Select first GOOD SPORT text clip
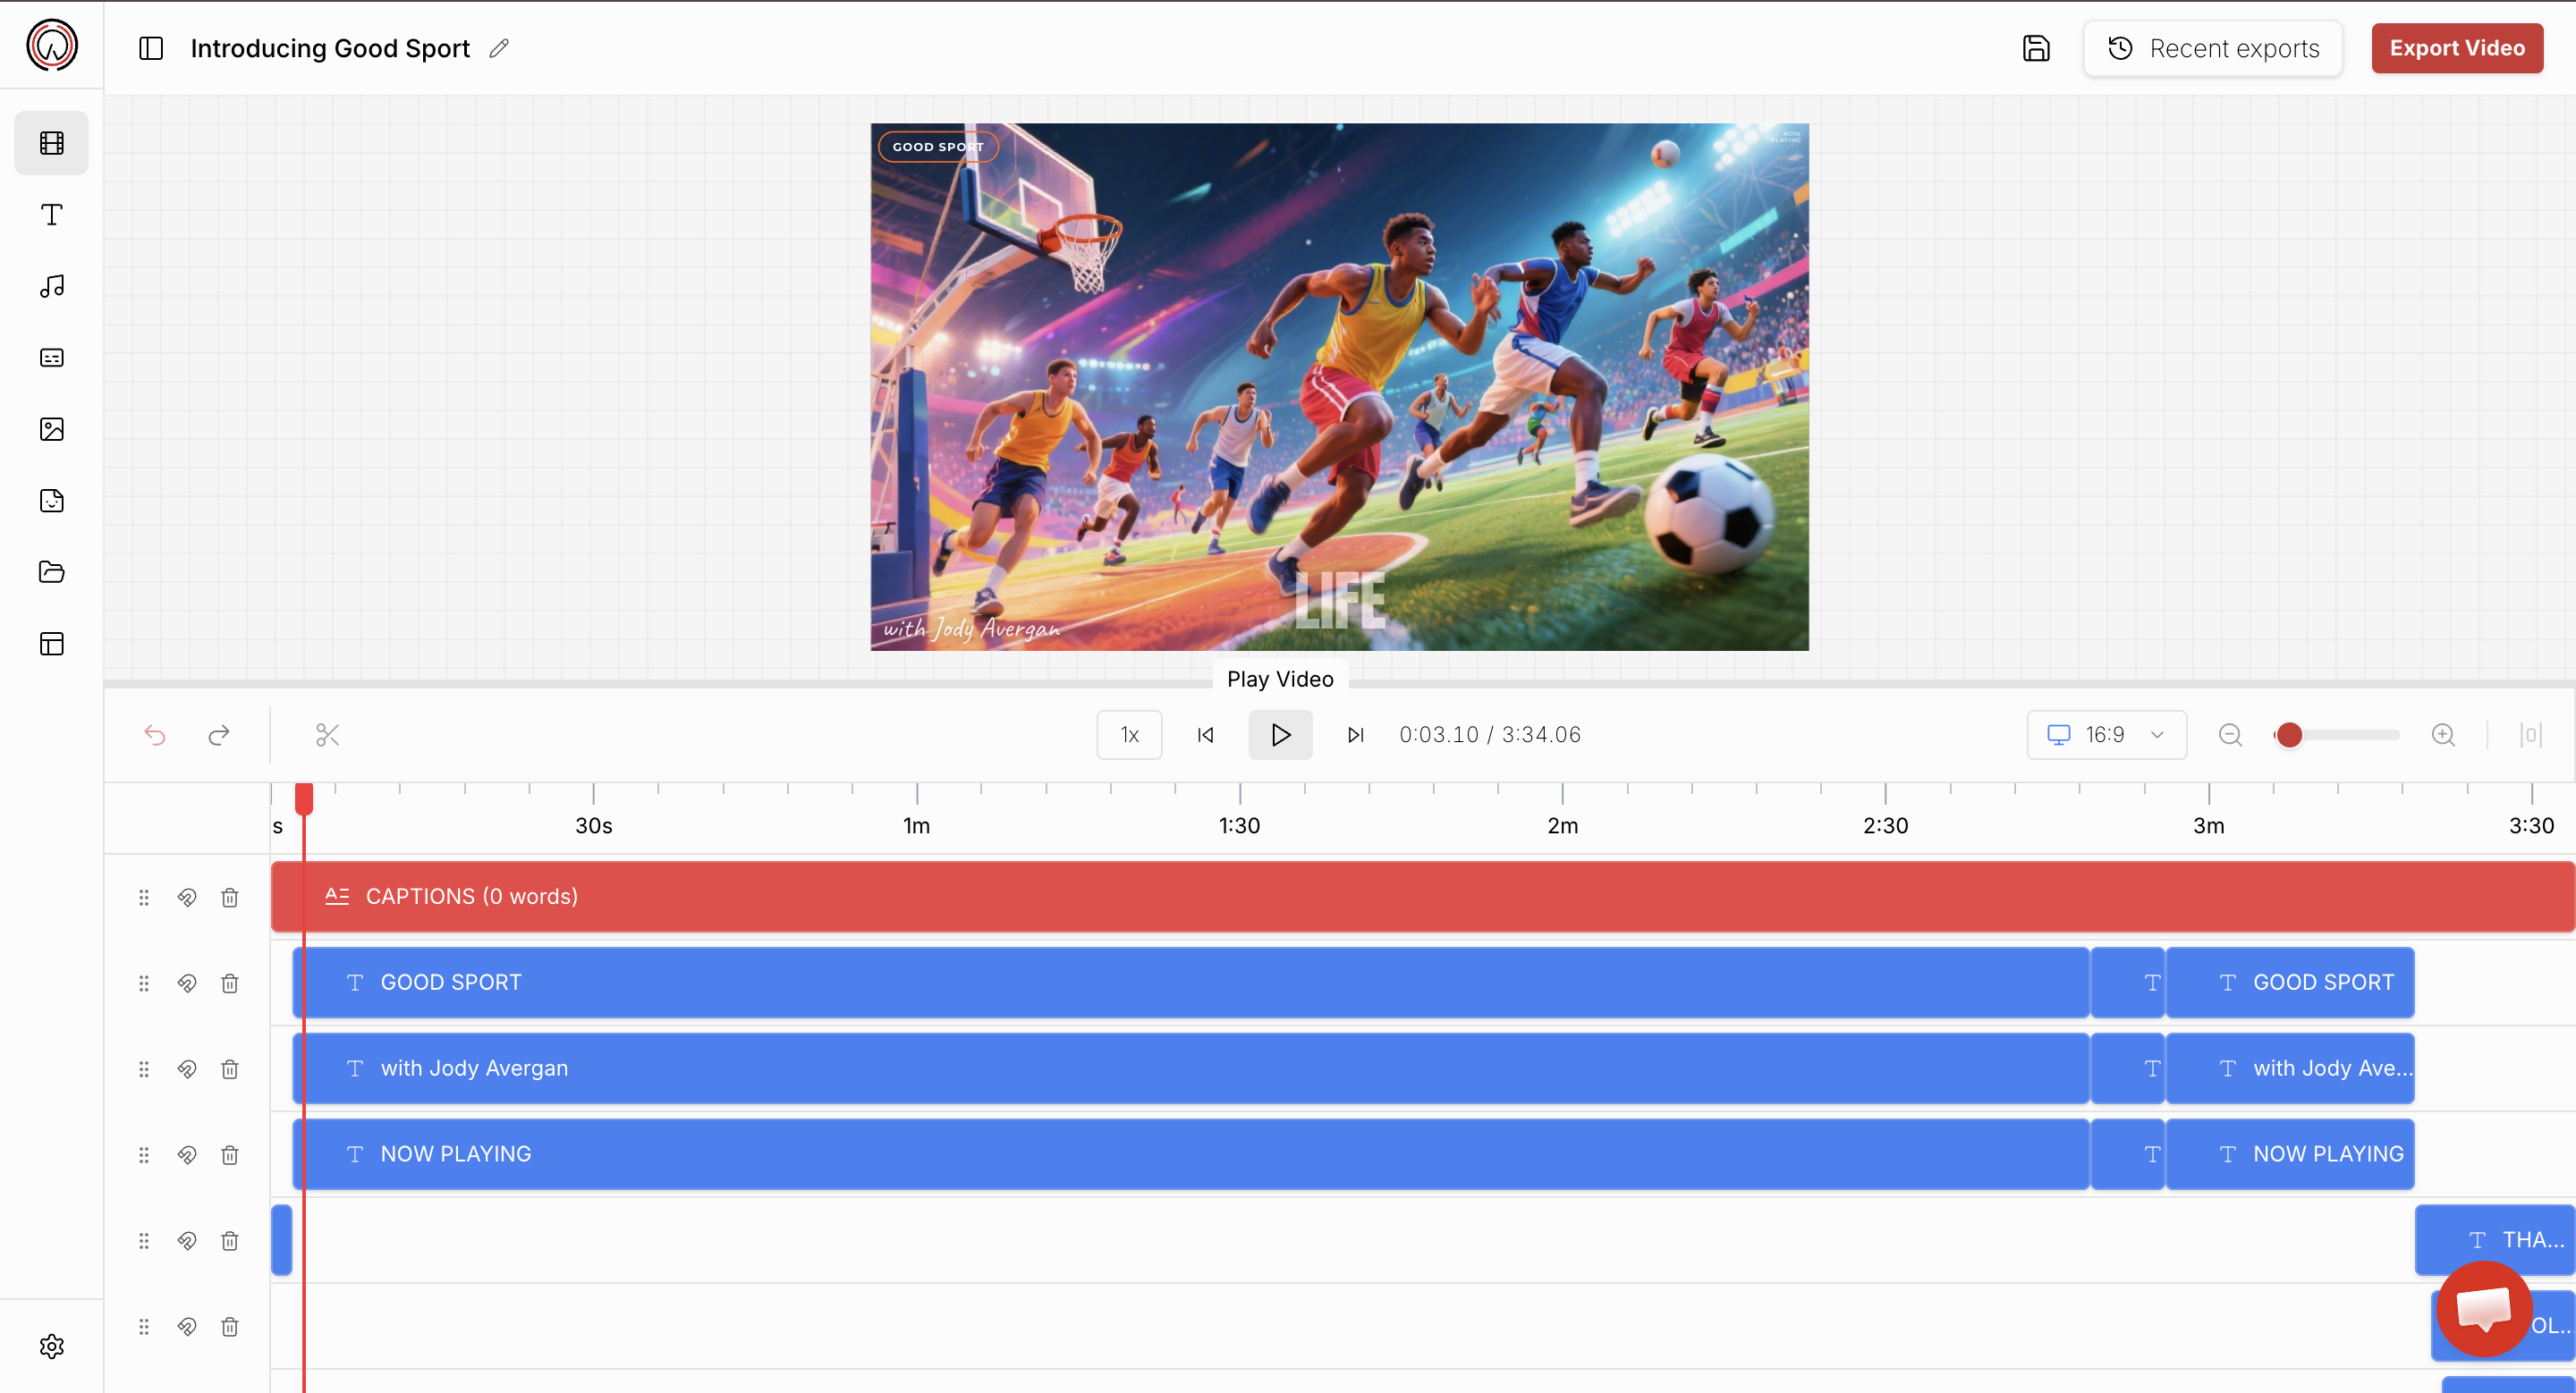This screenshot has width=2576, height=1393. [x=1191, y=983]
